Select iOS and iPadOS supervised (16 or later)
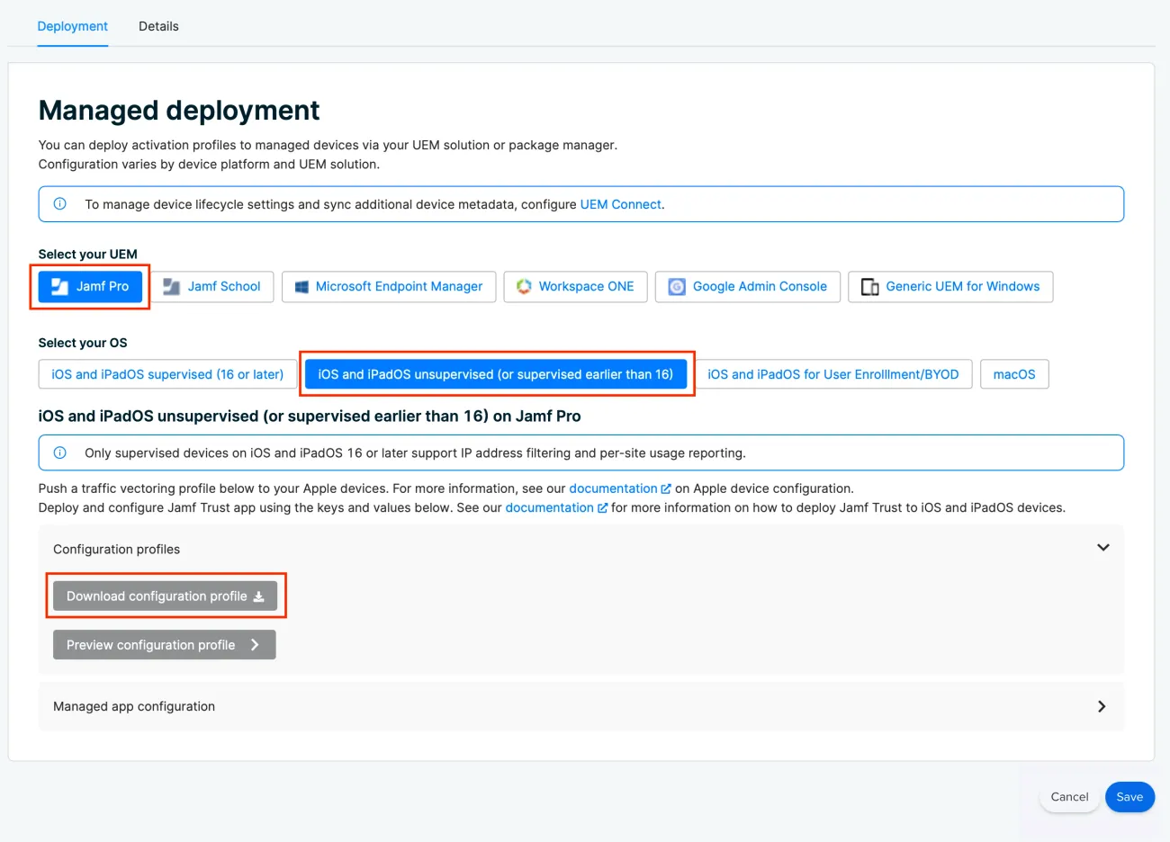This screenshot has width=1170, height=842. pyautogui.click(x=167, y=374)
